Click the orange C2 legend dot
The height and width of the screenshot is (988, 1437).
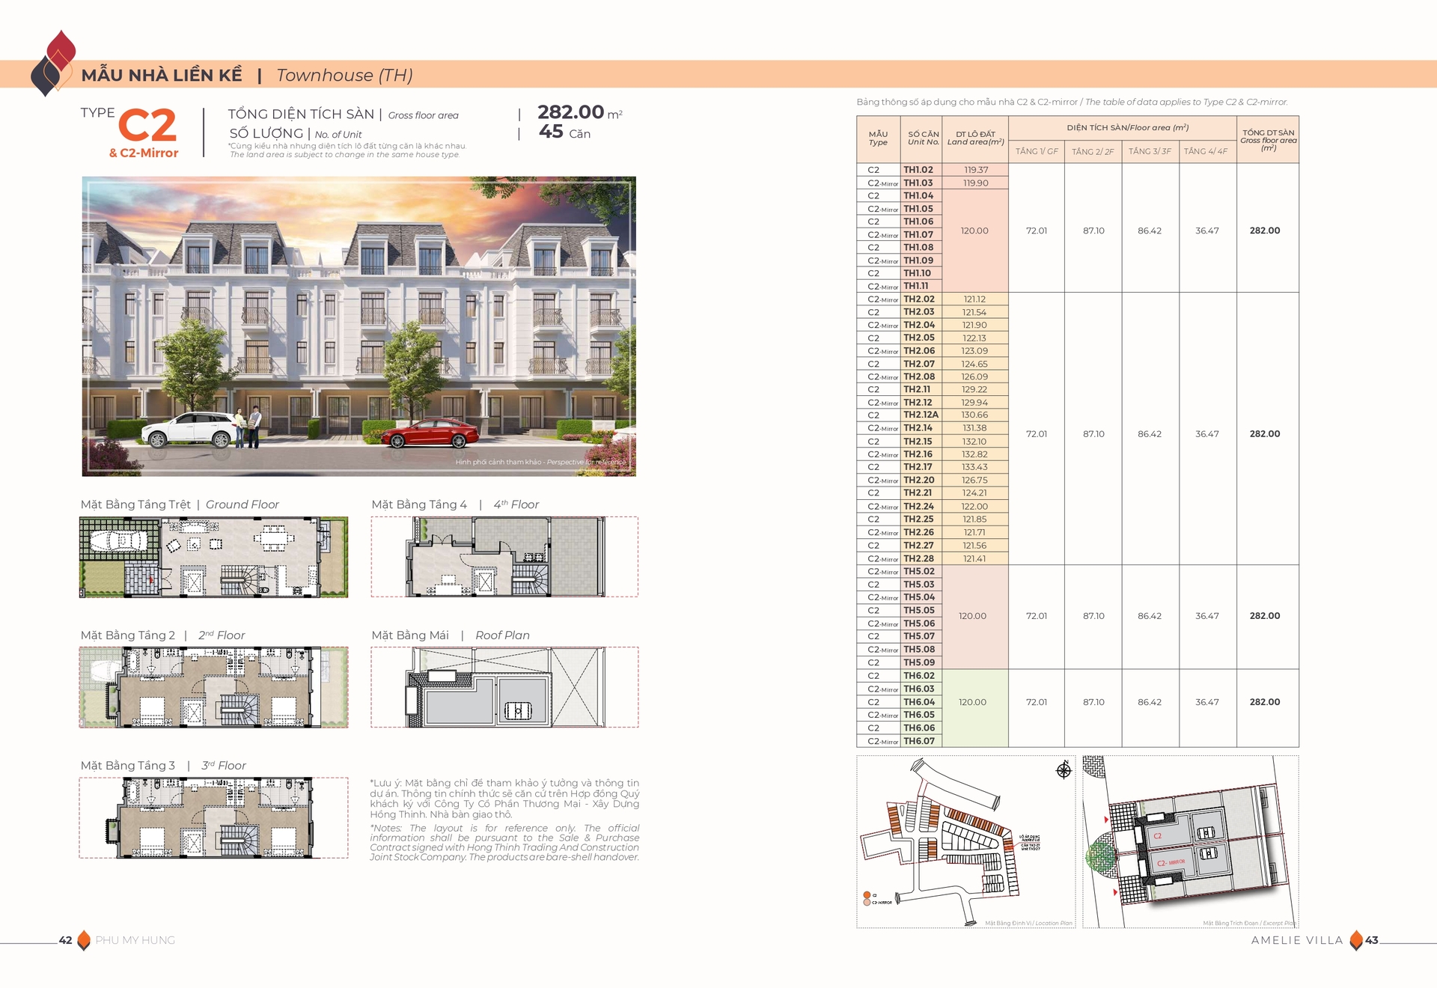pos(866,895)
